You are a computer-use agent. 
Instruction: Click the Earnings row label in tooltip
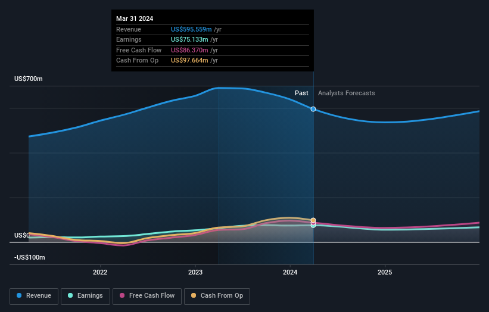(x=129, y=39)
